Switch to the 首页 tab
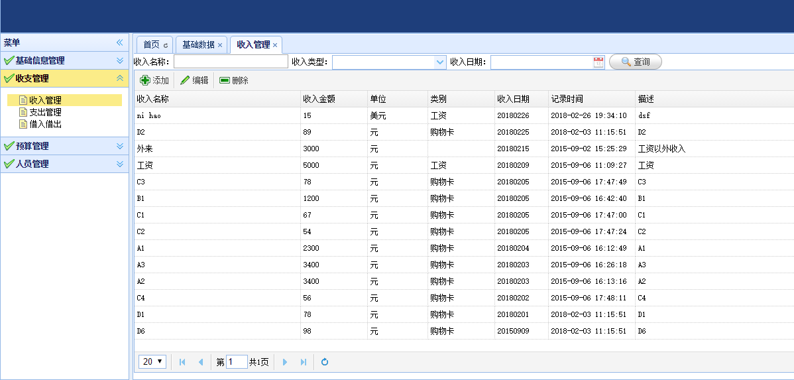794x380 pixels. [152, 44]
